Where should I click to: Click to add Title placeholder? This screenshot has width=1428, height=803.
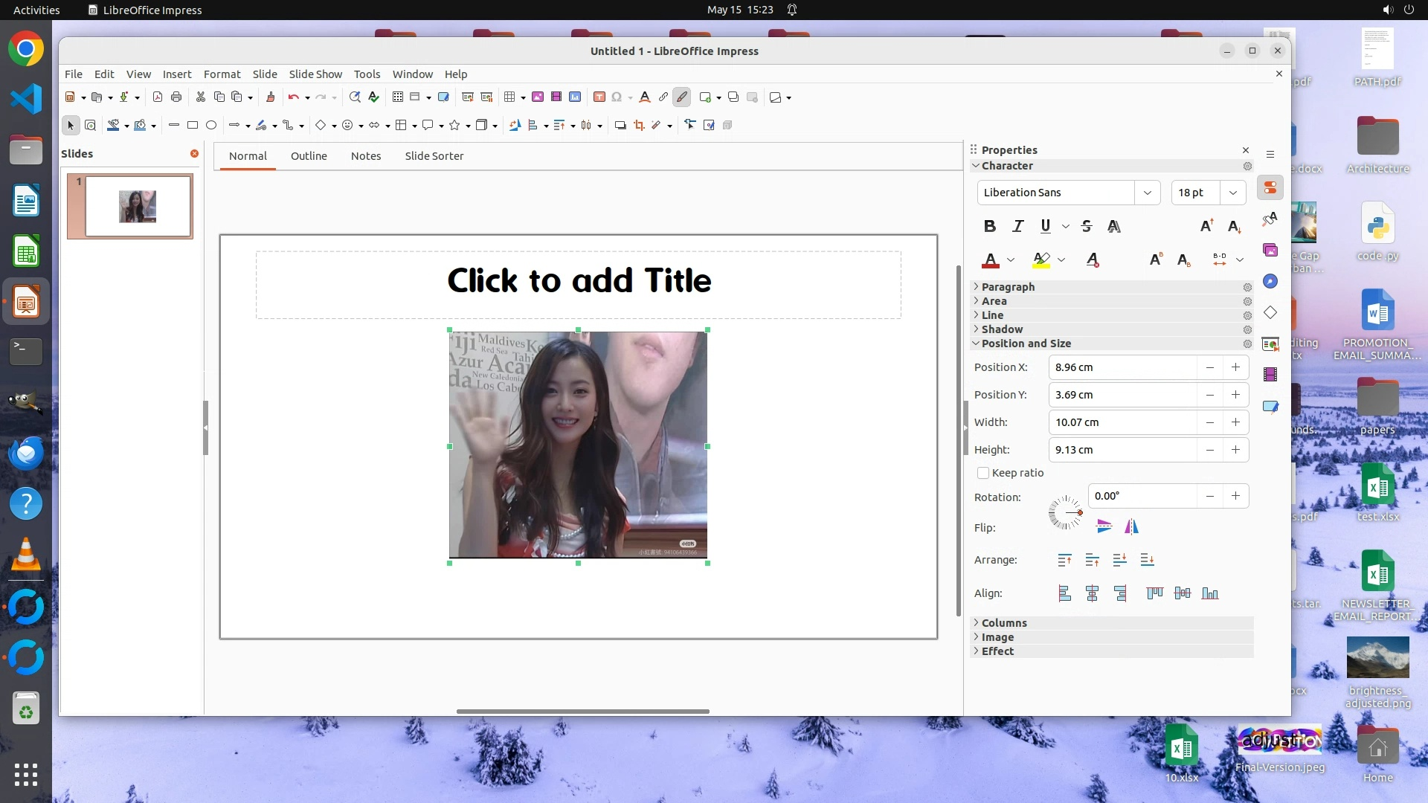[x=579, y=281]
